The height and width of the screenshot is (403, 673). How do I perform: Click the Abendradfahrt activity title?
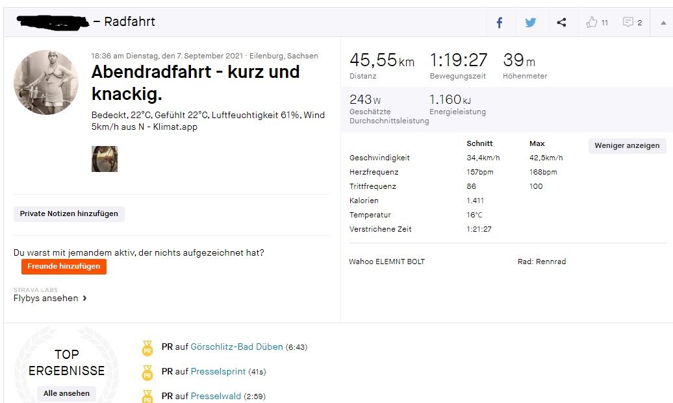tap(195, 82)
